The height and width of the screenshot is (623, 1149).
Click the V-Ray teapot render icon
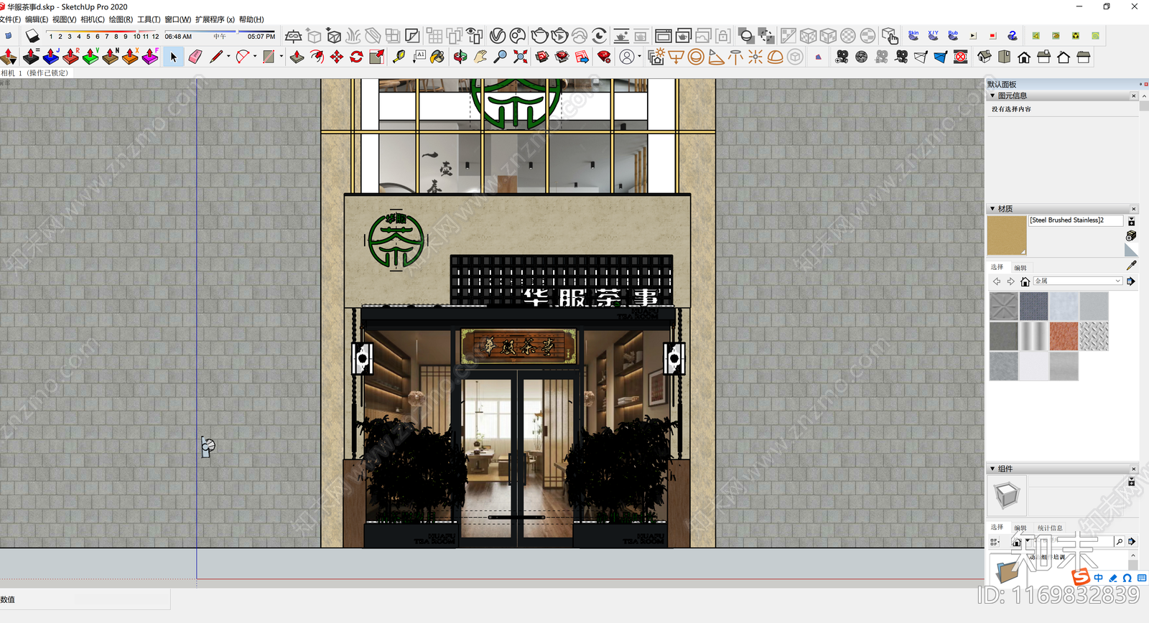click(539, 35)
